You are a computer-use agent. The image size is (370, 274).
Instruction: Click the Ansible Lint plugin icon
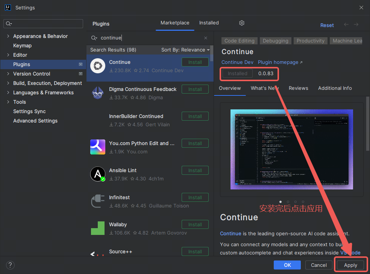pos(98,174)
